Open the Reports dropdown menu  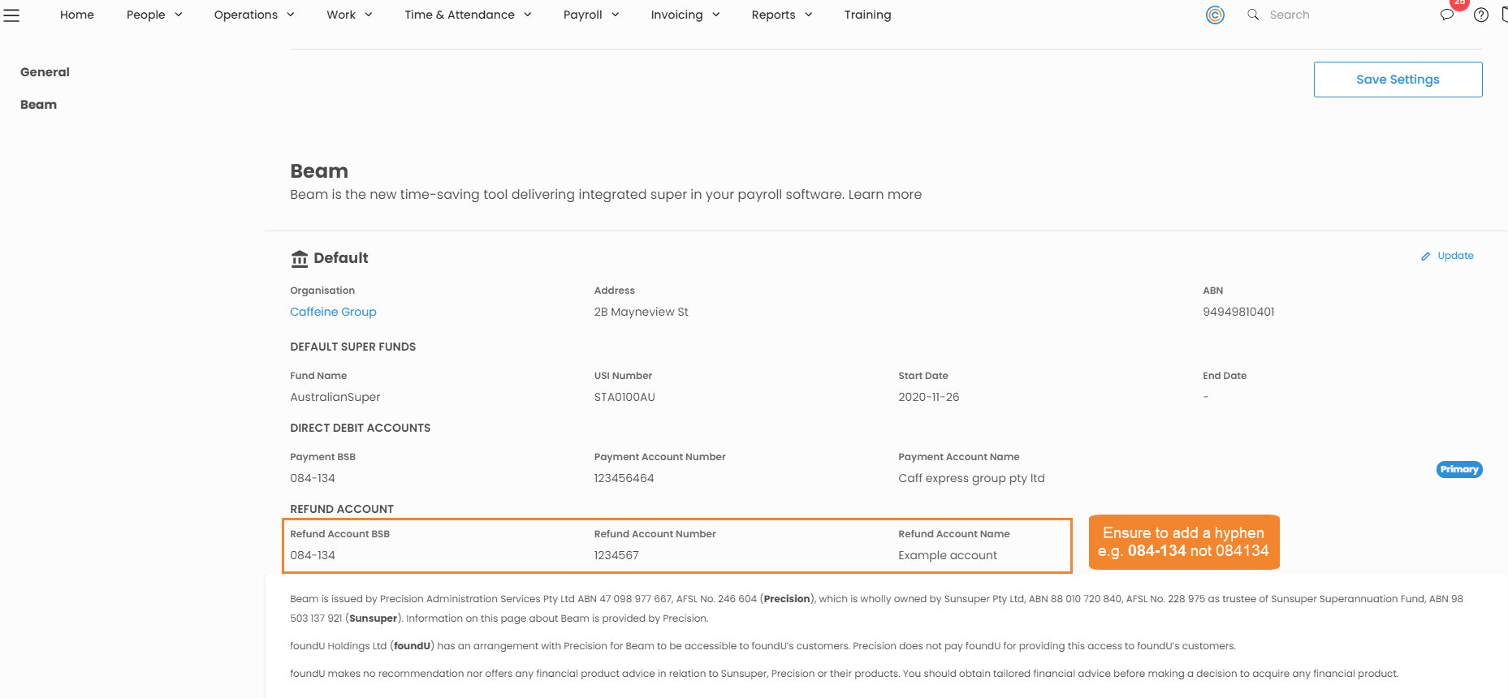[782, 15]
